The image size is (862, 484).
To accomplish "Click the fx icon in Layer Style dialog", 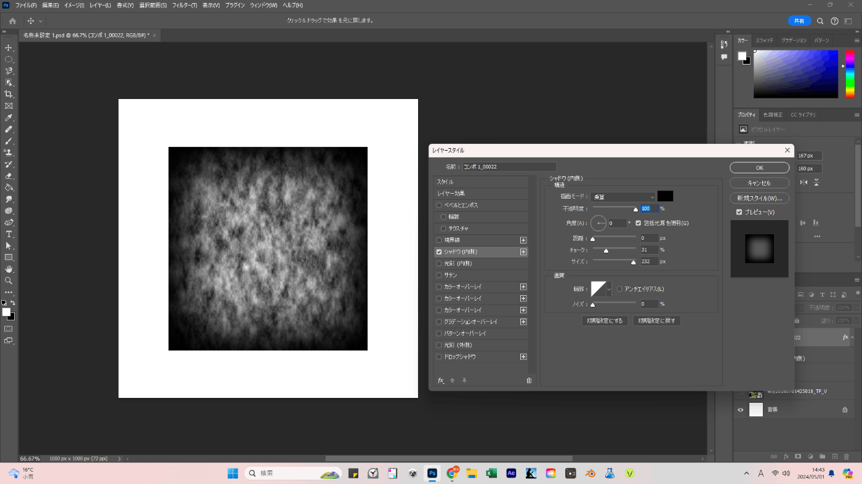I will (441, 381).
